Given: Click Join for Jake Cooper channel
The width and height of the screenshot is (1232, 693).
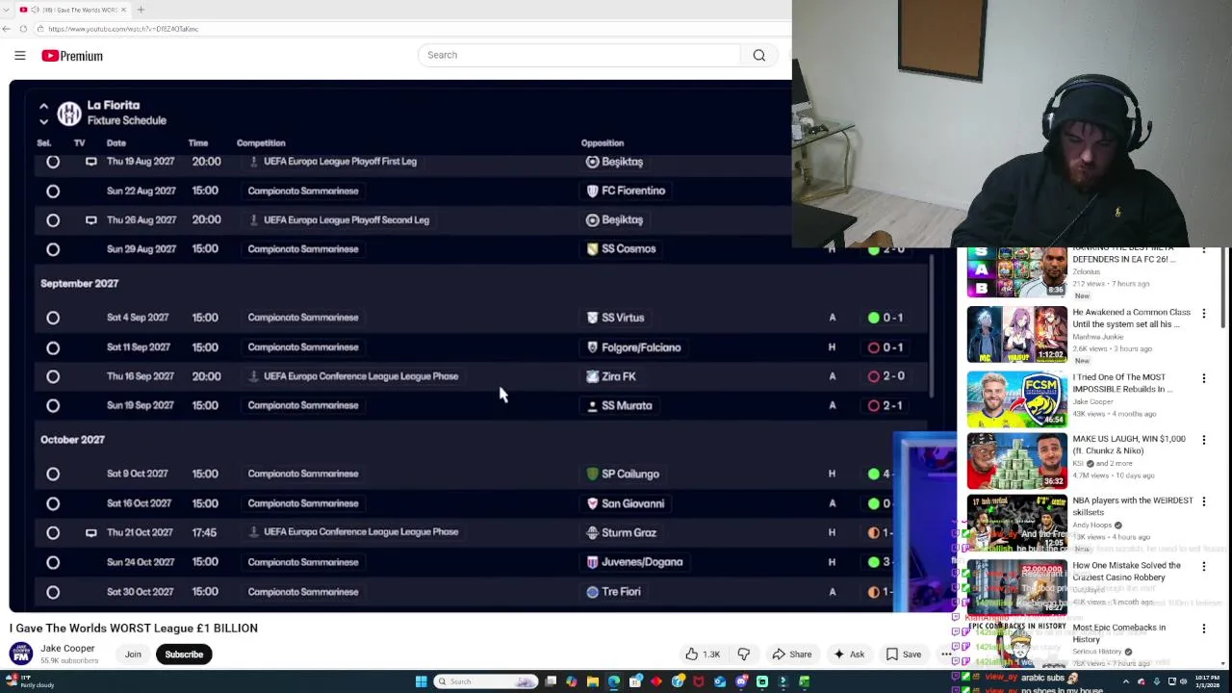Looking at the screenshot, I should pyautogui.click(x=133, y=654).
